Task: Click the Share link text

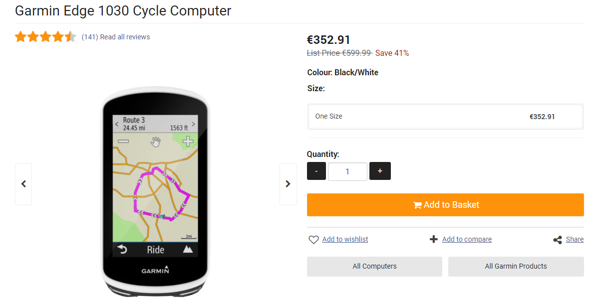Action: pos(575,239)
